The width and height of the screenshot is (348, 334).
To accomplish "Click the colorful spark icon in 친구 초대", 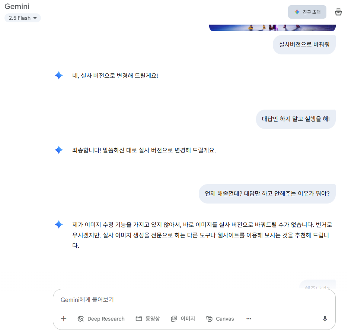I will (297, 12).
